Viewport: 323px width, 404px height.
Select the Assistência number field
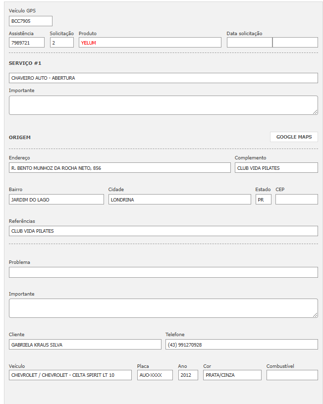point(27,43)
